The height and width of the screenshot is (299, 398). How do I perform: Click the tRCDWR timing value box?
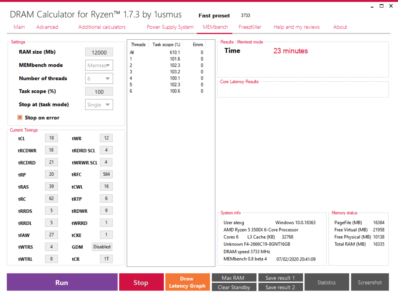51,150
